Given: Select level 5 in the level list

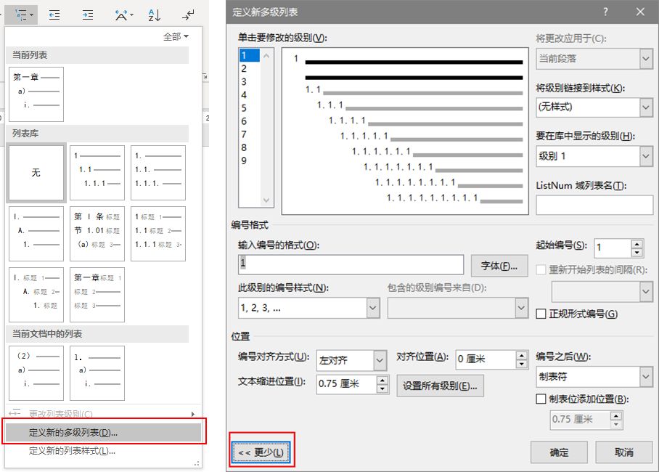Looking at the screenshot, I should point(249,108).
